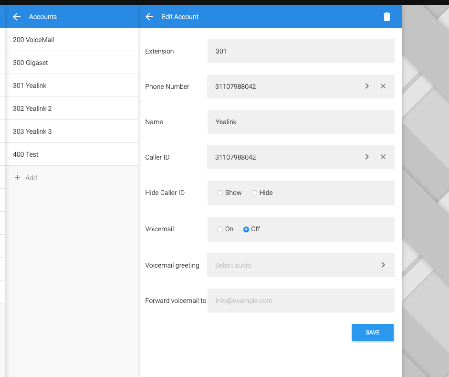Save the account changes
449x377 pixels.
pos(373,333)
